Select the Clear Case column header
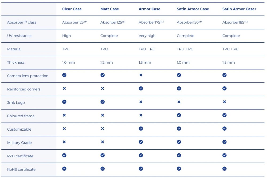Image resolution: width=267 pixels, height=178 pixels. coord(72,9)
